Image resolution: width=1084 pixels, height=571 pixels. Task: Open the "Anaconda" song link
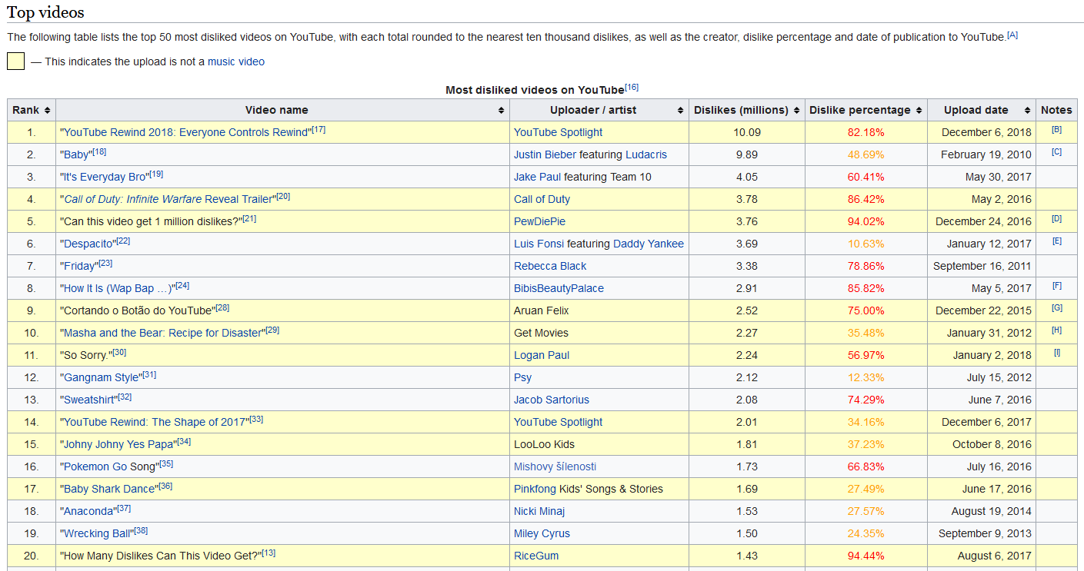[88, 511]
